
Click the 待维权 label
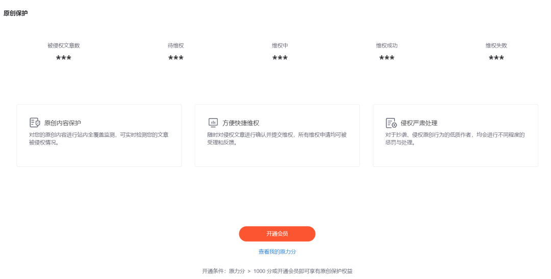[176, 45]
